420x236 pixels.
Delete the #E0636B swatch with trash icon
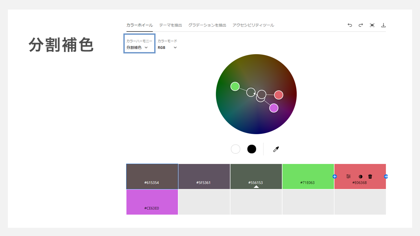[x=370, y=176]
